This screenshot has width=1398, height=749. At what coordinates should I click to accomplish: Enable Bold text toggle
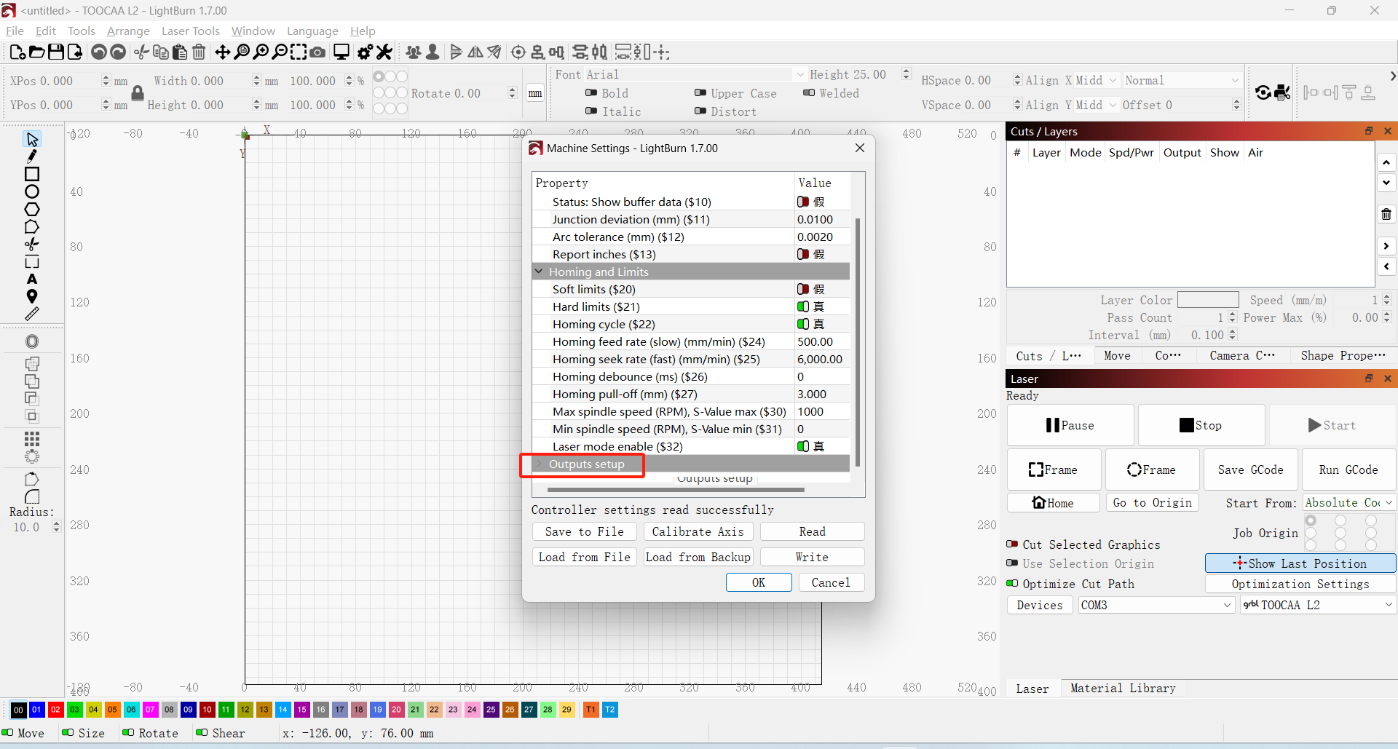point(591,92)
